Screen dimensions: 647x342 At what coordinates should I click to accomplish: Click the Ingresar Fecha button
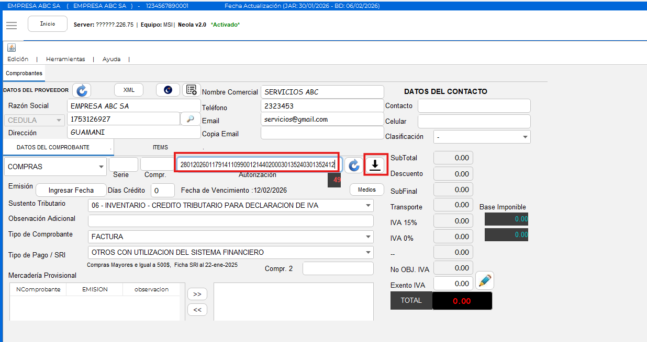[71, 190]
